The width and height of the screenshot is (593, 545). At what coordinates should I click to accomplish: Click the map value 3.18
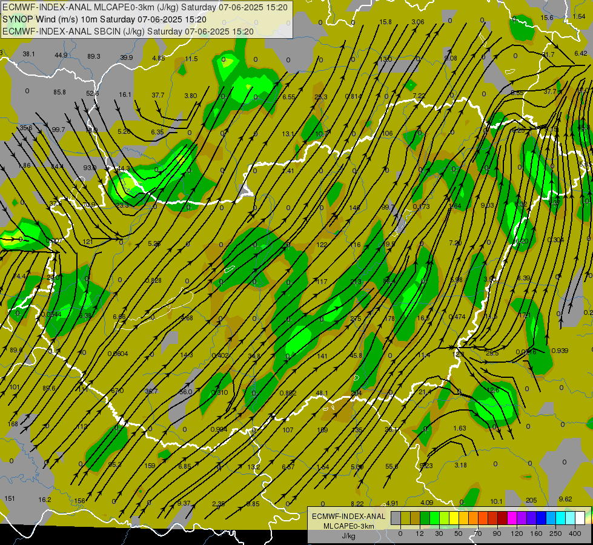460,465
